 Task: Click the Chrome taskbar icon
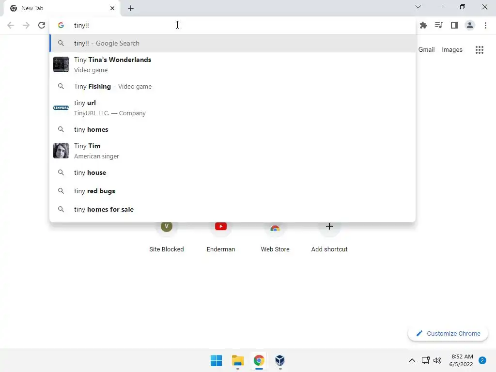pyautogui.click(x=259, y=360)
